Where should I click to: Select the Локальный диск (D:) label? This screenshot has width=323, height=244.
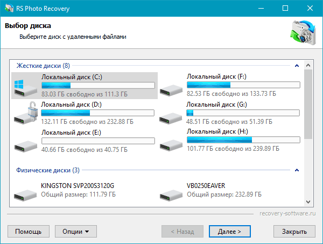click(x=71, y=104)
